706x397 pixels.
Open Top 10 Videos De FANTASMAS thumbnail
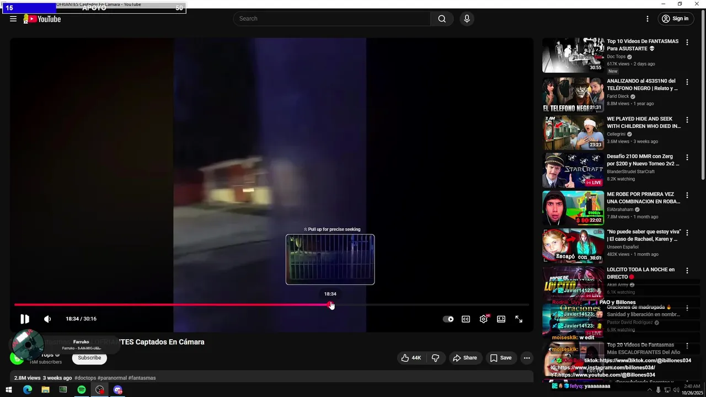coord(573,55)
